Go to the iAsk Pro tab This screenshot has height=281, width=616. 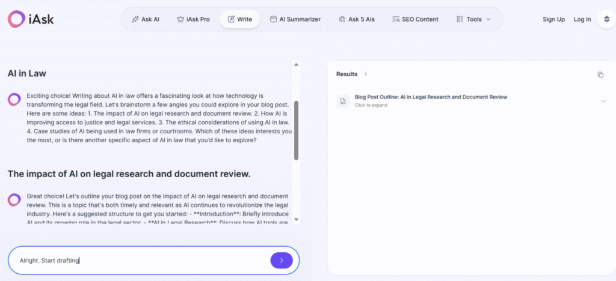pos(192,19)
